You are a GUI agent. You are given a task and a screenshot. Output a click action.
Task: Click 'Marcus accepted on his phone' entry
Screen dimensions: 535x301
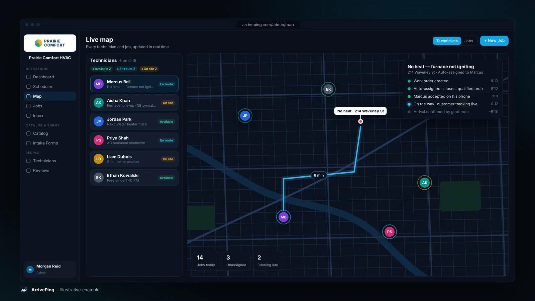452,96
